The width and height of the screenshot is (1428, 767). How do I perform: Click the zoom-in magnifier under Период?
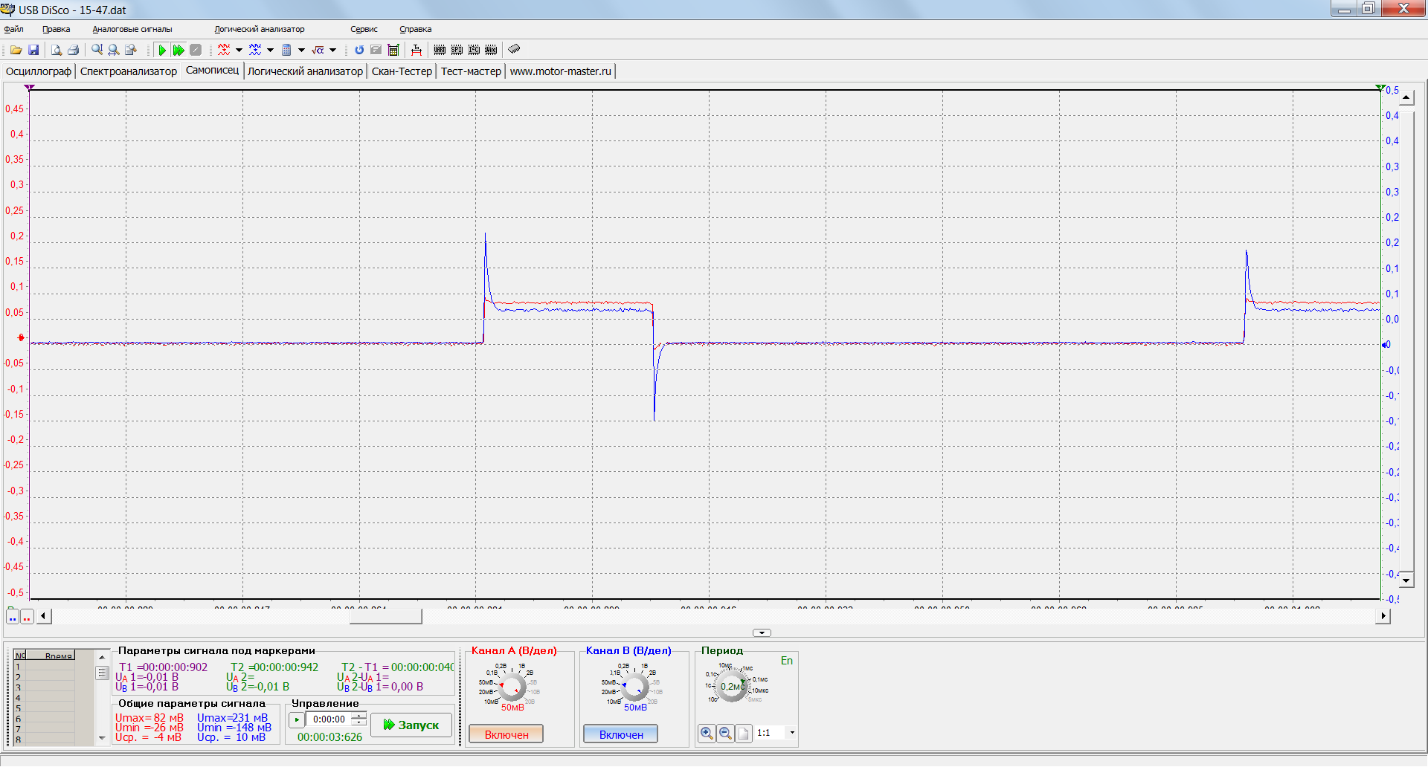707,734
